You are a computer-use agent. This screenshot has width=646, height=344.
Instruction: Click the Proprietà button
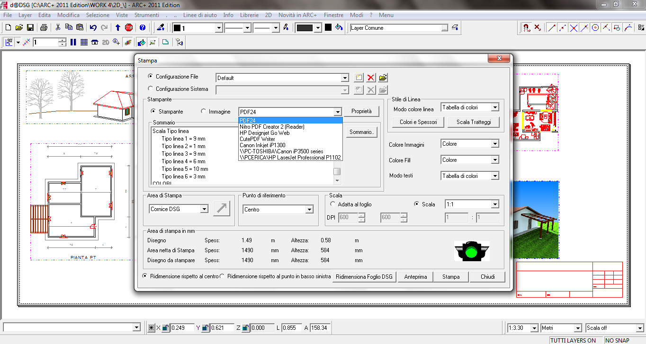pyautogui.click(x=361, y=111)
